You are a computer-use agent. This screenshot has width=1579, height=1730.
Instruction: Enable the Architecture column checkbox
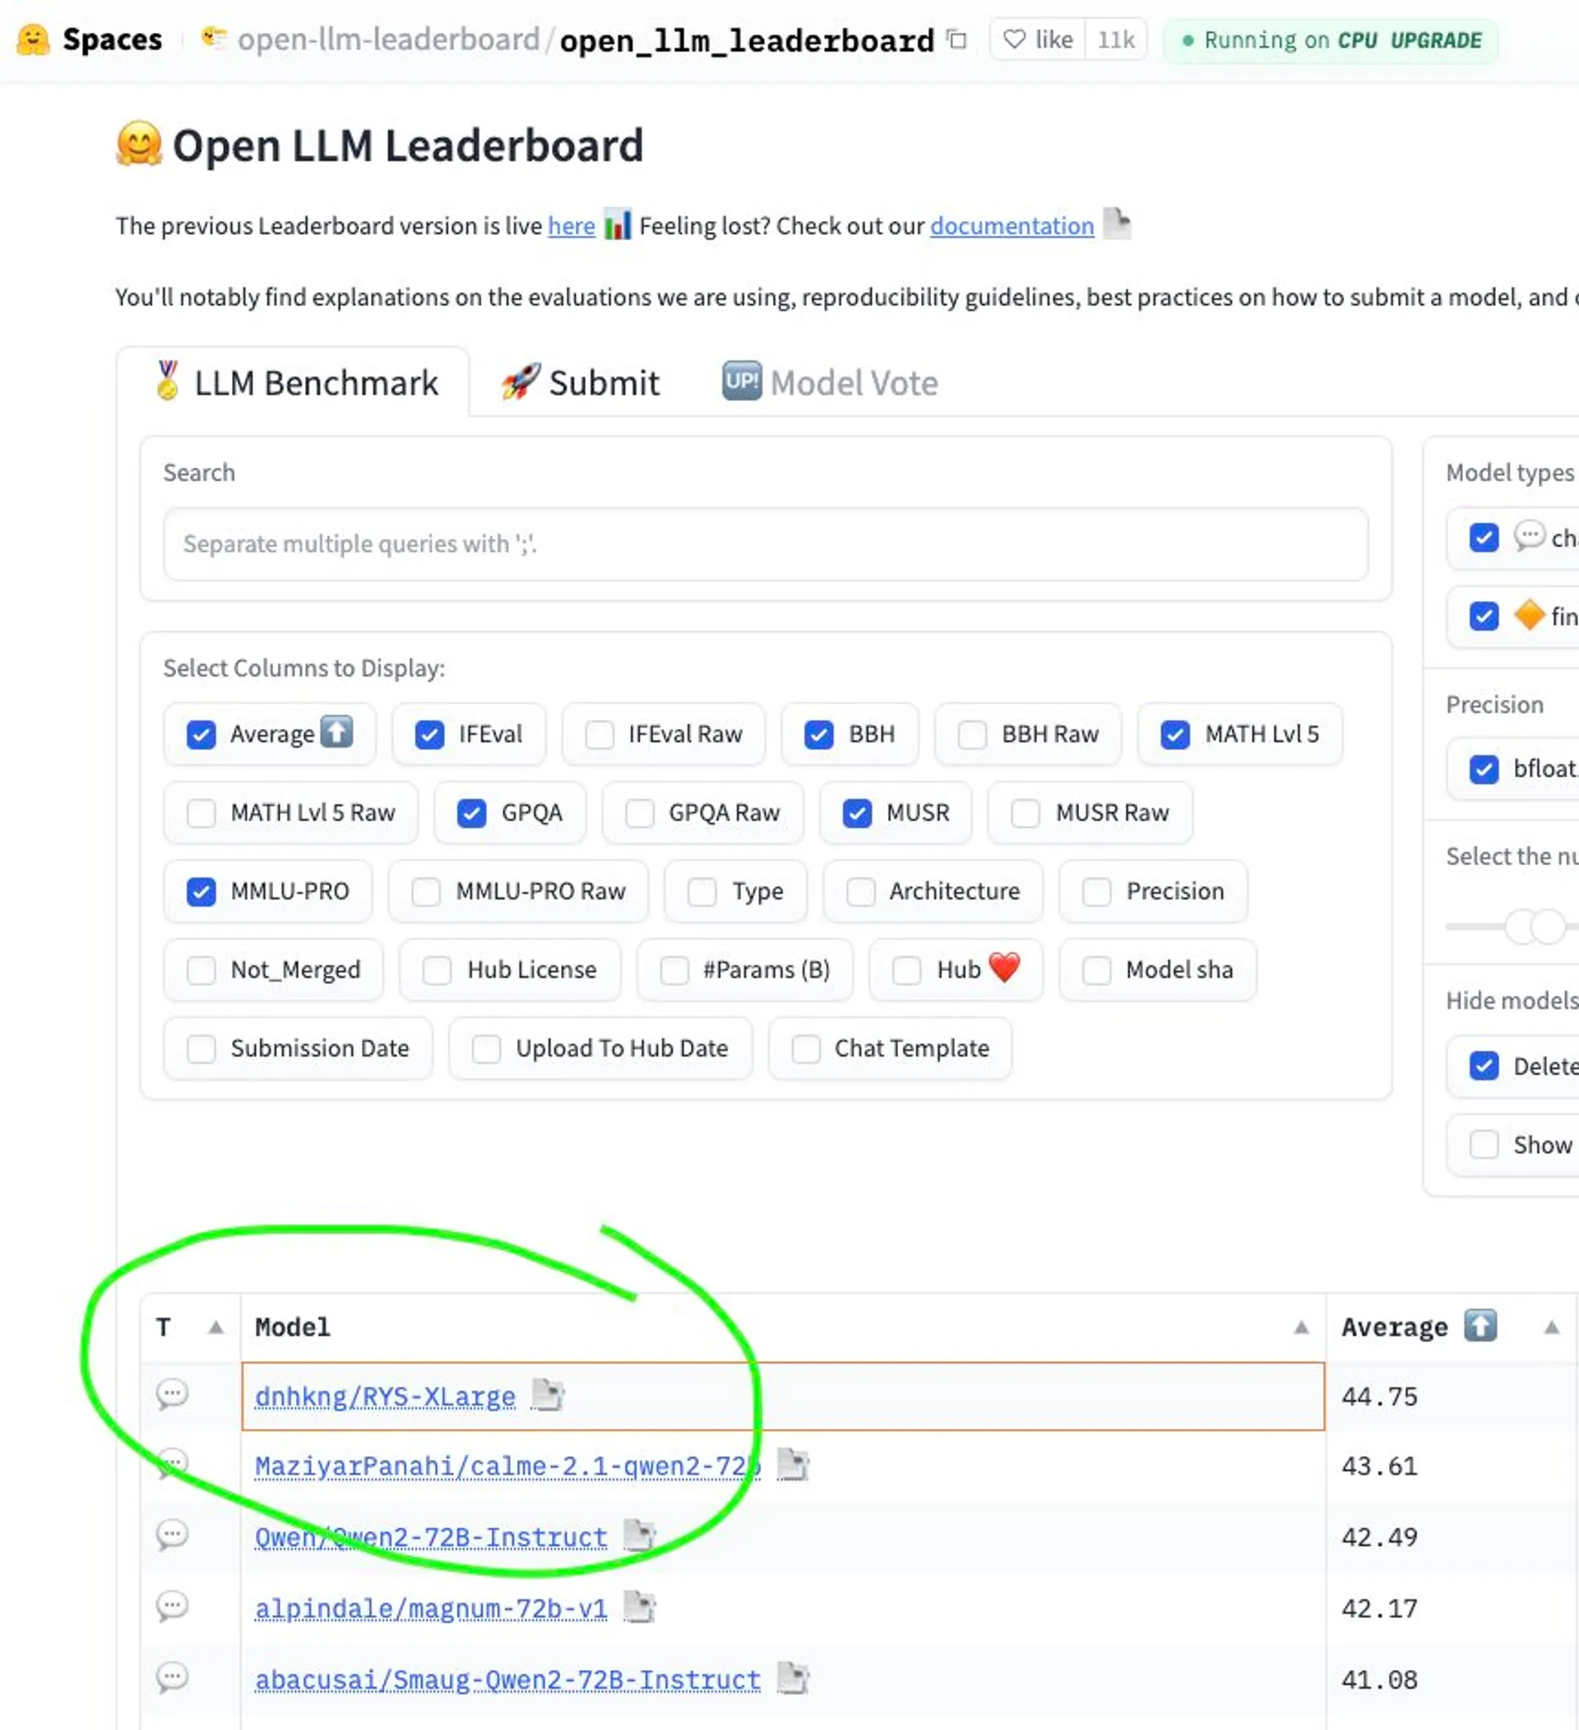[861, 891]
